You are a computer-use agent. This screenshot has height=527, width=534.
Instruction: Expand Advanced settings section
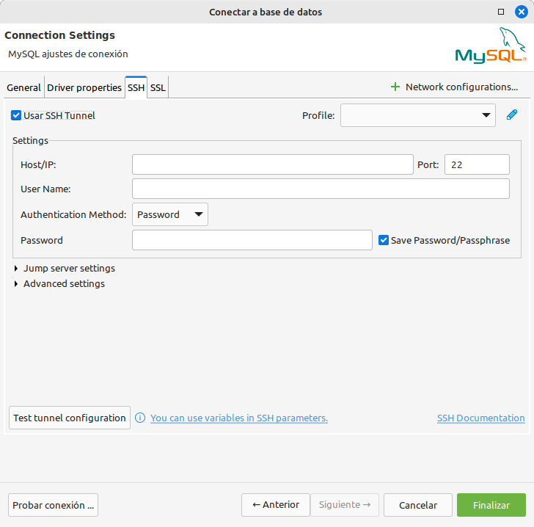pyautogui.click(x=16, y=284)
